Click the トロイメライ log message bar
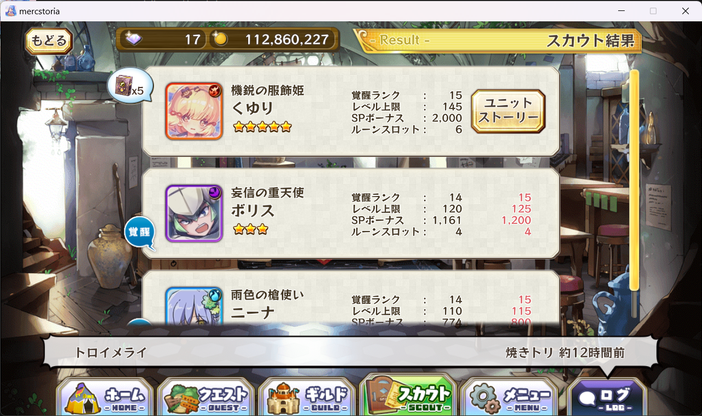The image size is (702, 416). [351, 353]
